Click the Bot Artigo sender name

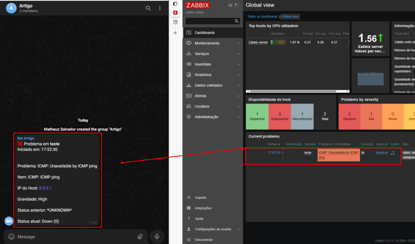[x=26, y=138]
